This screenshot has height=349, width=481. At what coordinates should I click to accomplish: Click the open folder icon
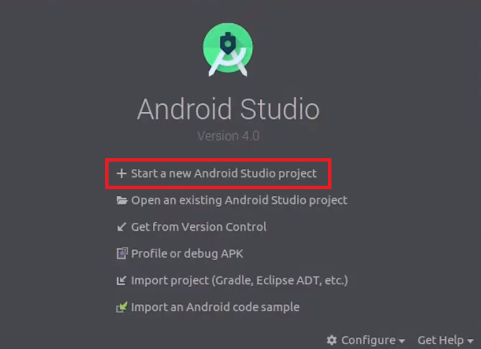click(122, 200)
